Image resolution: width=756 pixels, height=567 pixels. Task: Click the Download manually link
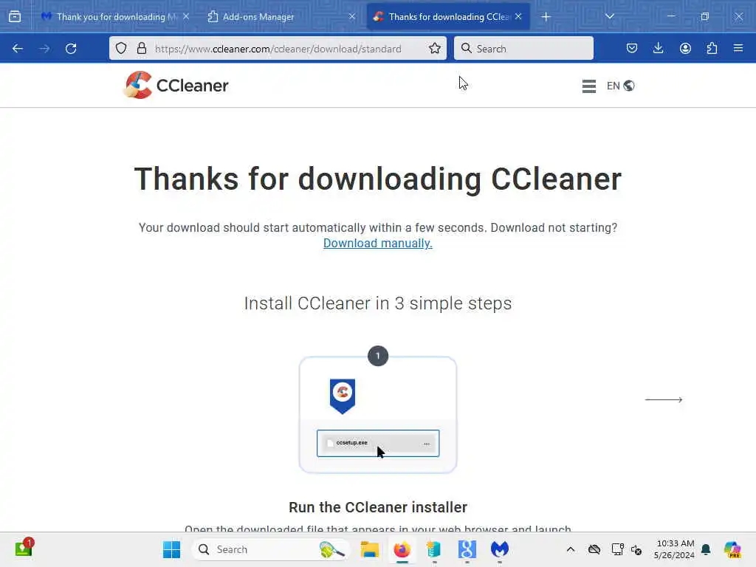[377, 243]
